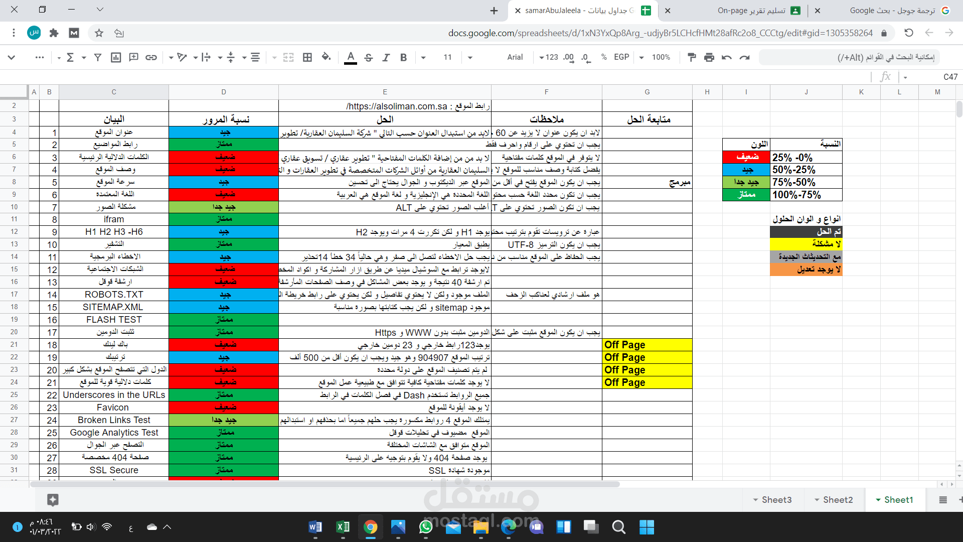
Task: Toggle strikethrough formatting
Action: point(369,57)
